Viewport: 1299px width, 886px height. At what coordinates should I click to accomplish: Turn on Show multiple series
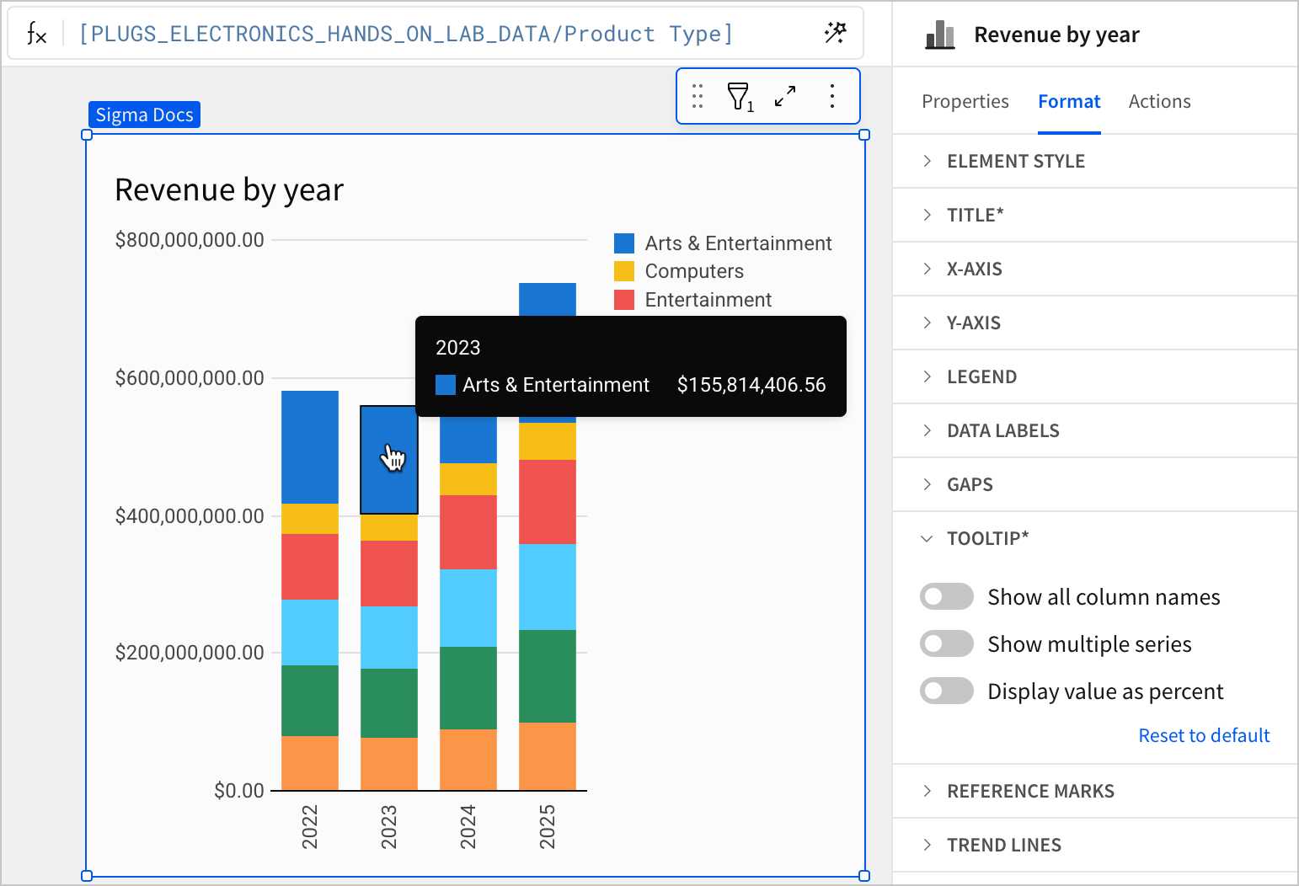(946, 643)
